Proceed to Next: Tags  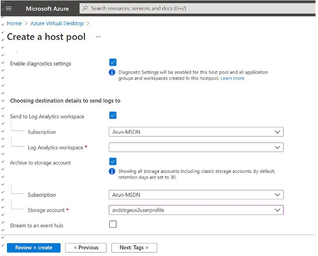pos(134,248)
